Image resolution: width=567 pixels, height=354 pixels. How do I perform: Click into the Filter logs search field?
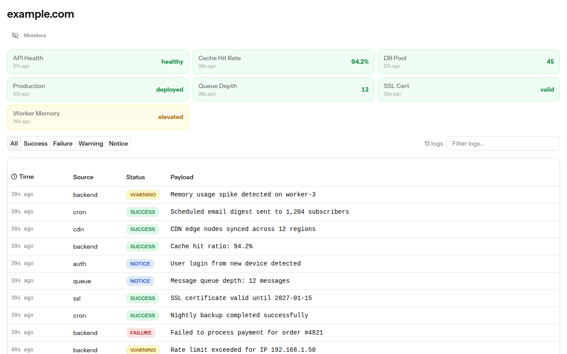pos(503,143)
